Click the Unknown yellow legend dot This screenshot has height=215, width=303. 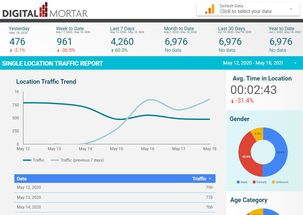[273, 182]
